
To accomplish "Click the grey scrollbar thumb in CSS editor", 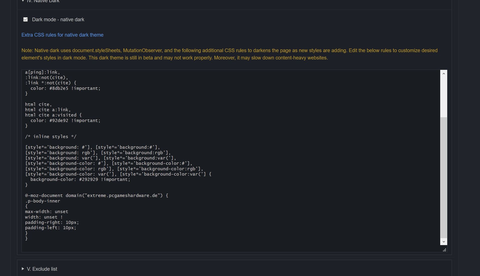I will [x=443, y=177].
